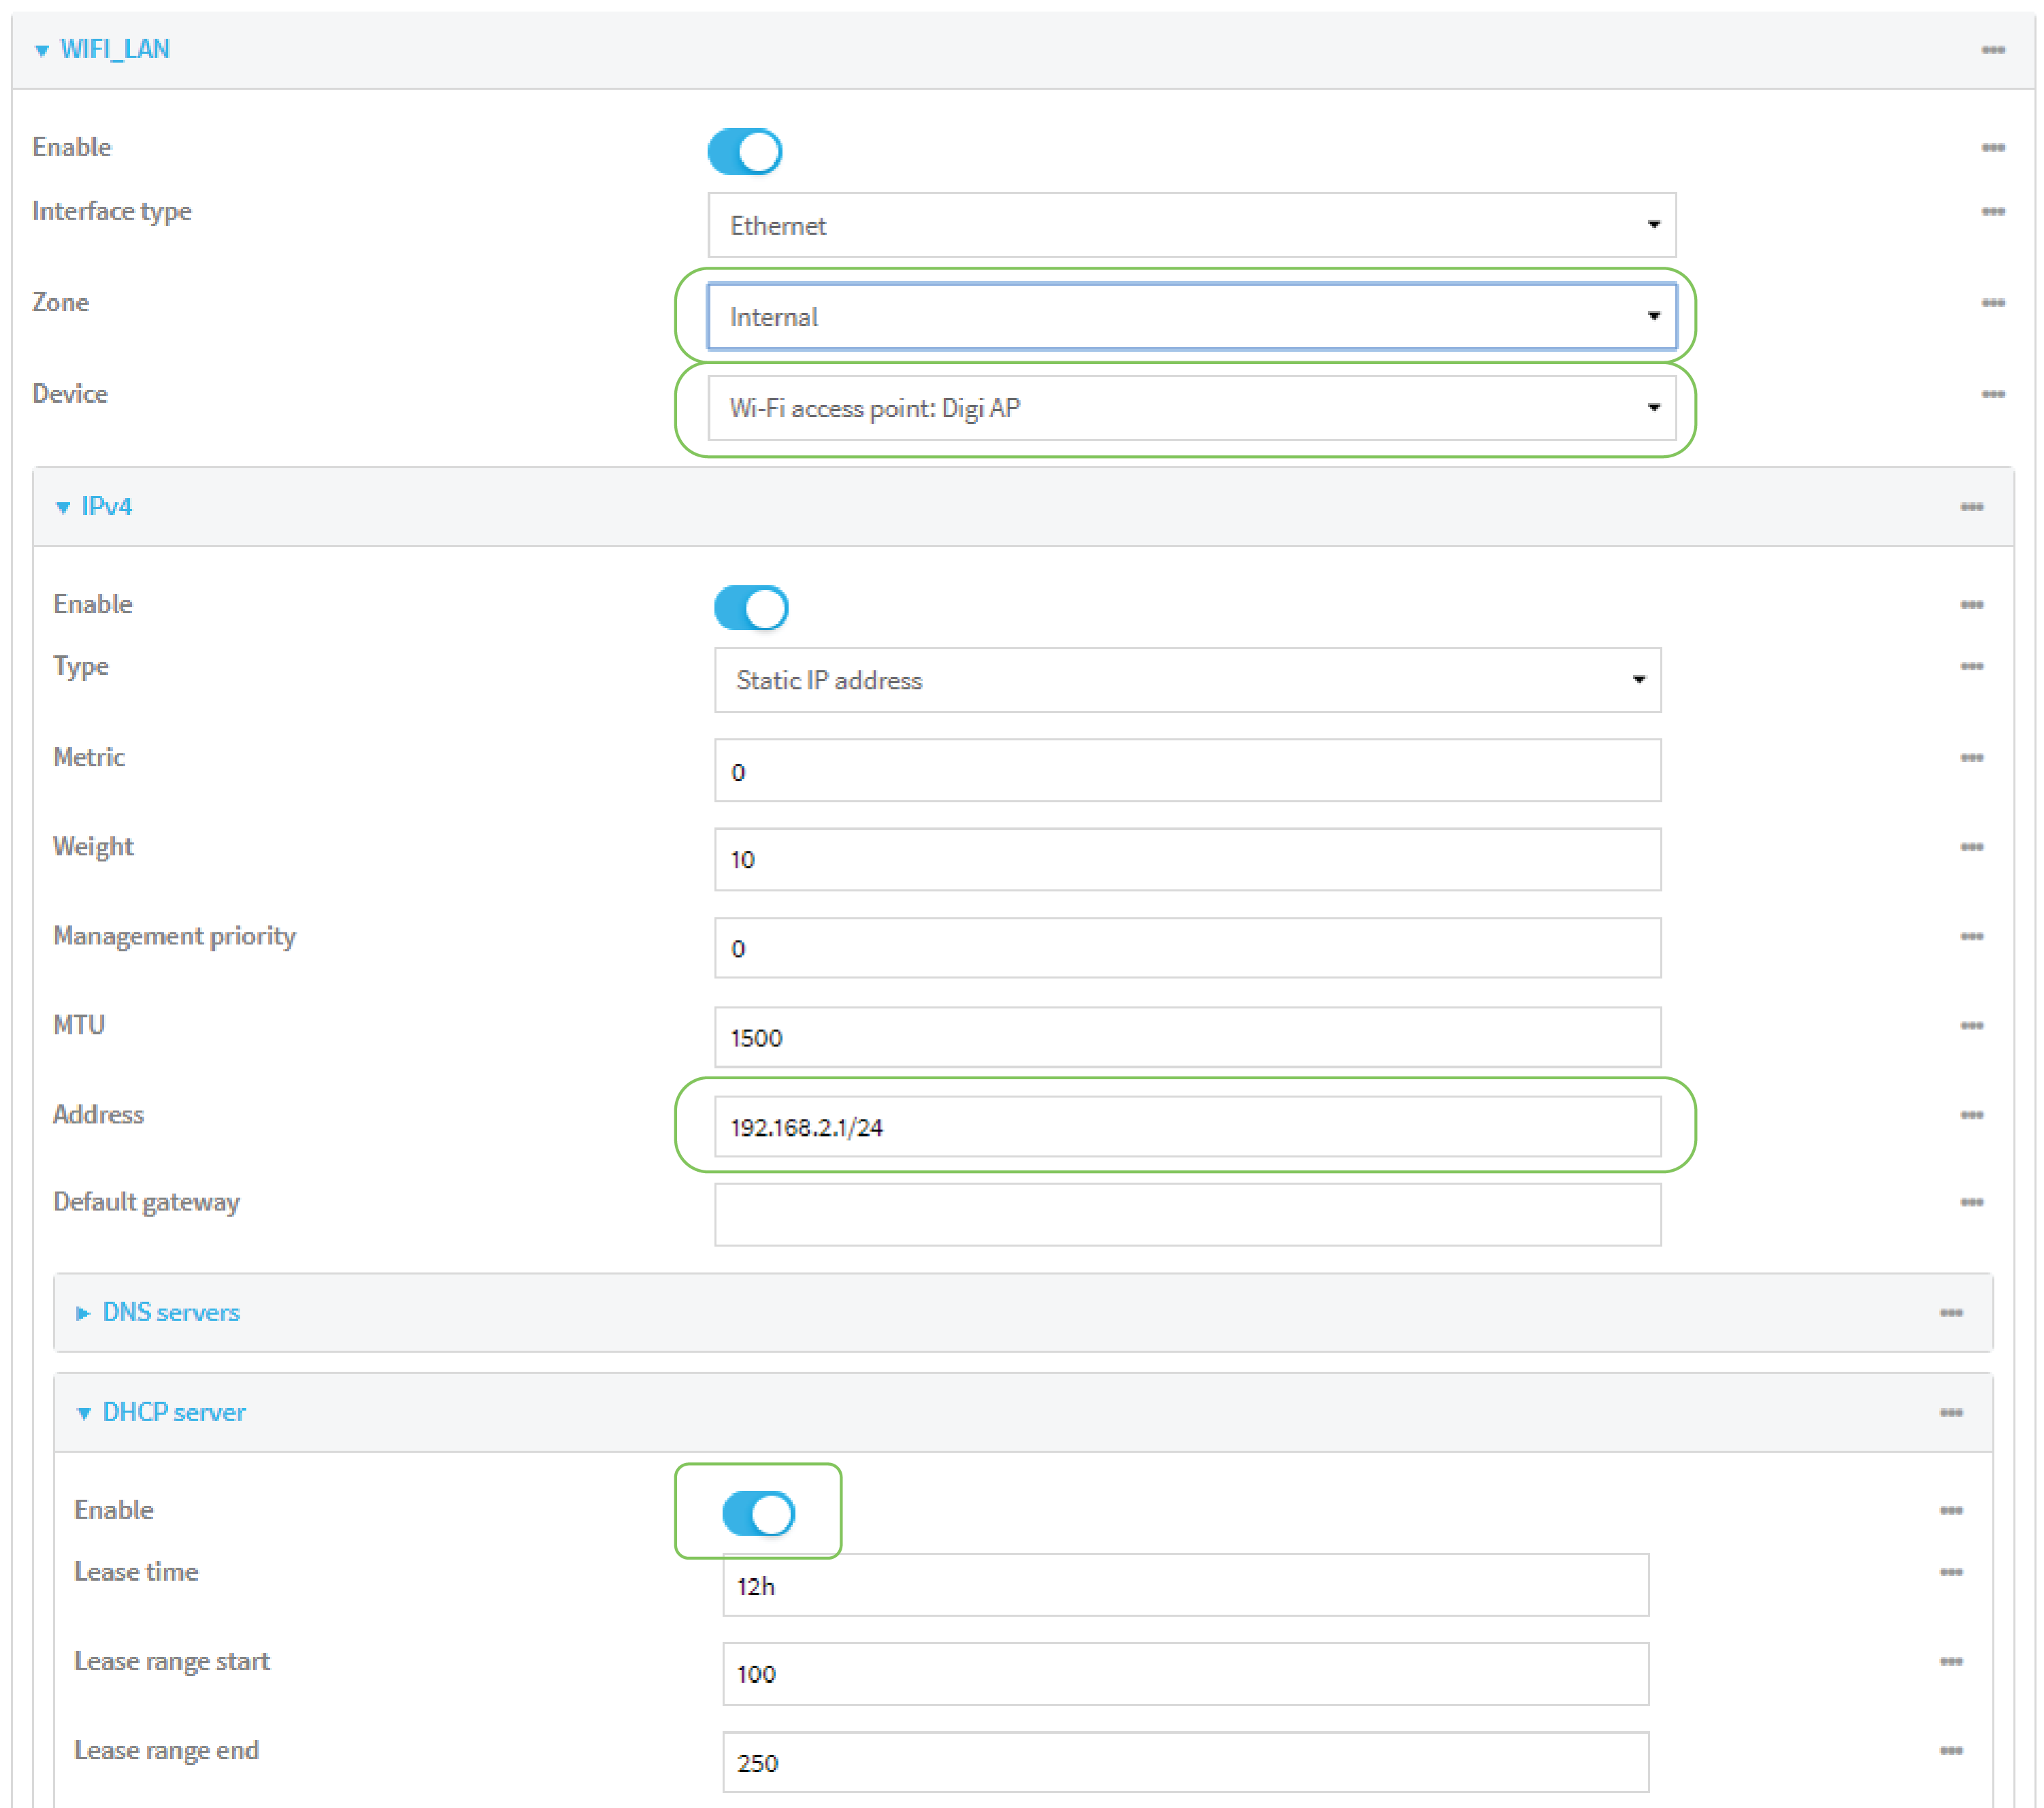Click the ellipsis icon beside Metric field
Image resolution: width=2044 pixels, height=1808 pixels.
1971,758
